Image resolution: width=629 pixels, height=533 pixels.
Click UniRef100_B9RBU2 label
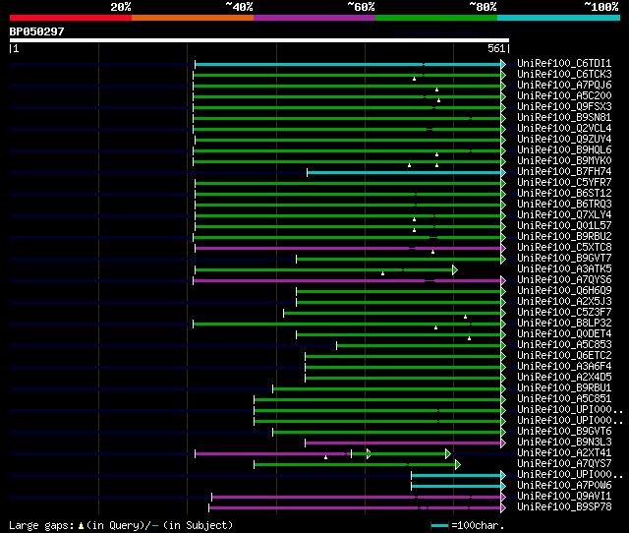click(x=564, y=237)
